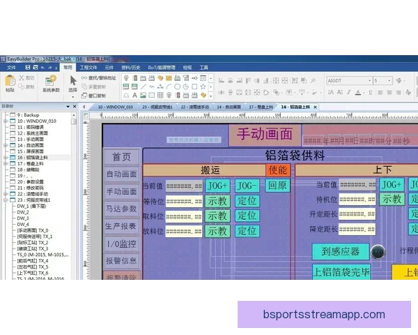This screenshot has width=418, height=335.
Task: Pick the line drawing tool
Action: coord(143,87)
